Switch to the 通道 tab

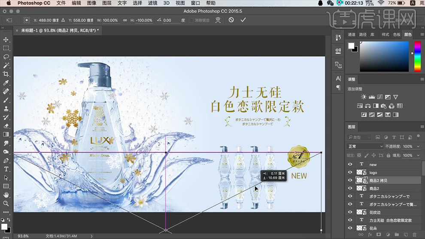pos(352,34)
